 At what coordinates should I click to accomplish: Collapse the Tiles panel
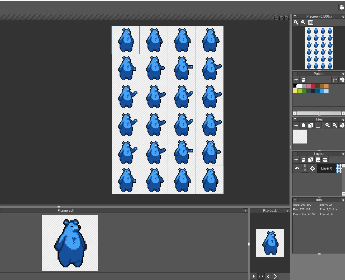[295, 119]
